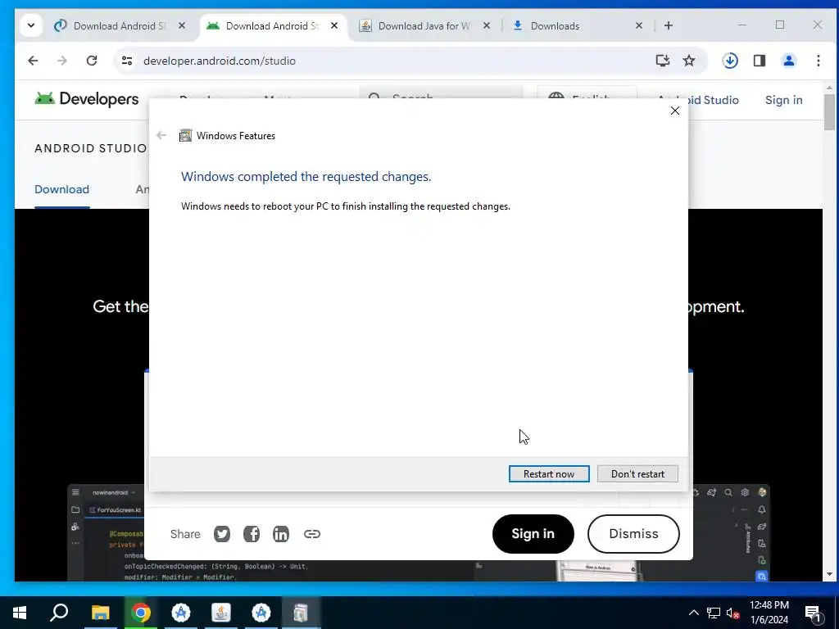Go forward in Chrome
The image size is (839, 629).
pos(62,61)
